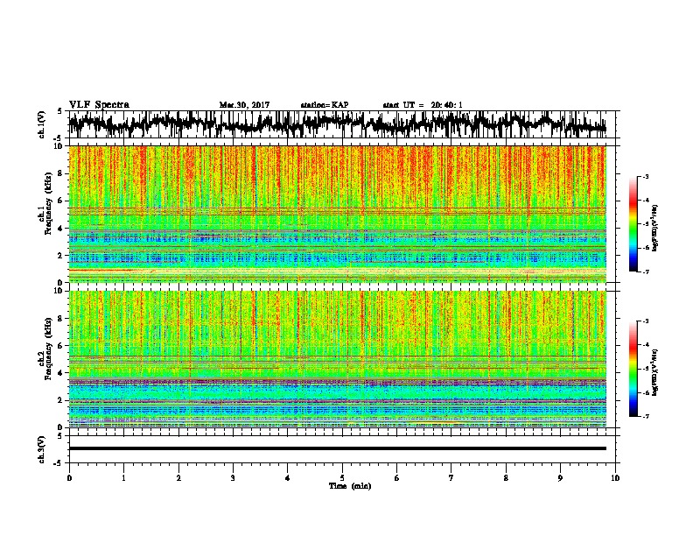
Task: Click the time axis tick label "2"
Action: click(178, 478)
